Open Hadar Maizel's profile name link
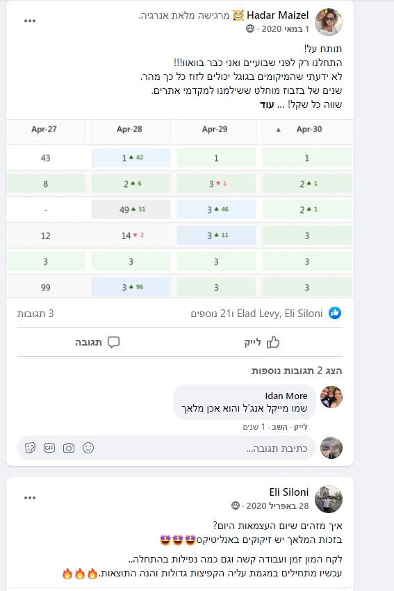 tap(278, 15)
